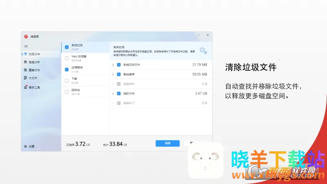Screen dimensions: 327x184
Task: Uncheck the 临时文件 checkbox
Action: point(119,94)
